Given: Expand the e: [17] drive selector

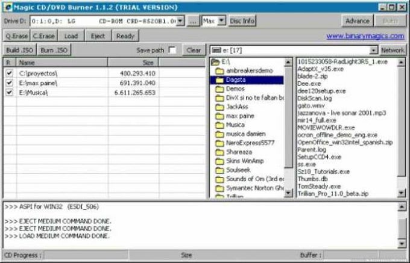Looking at the screenshot, I should coord(374,50).
